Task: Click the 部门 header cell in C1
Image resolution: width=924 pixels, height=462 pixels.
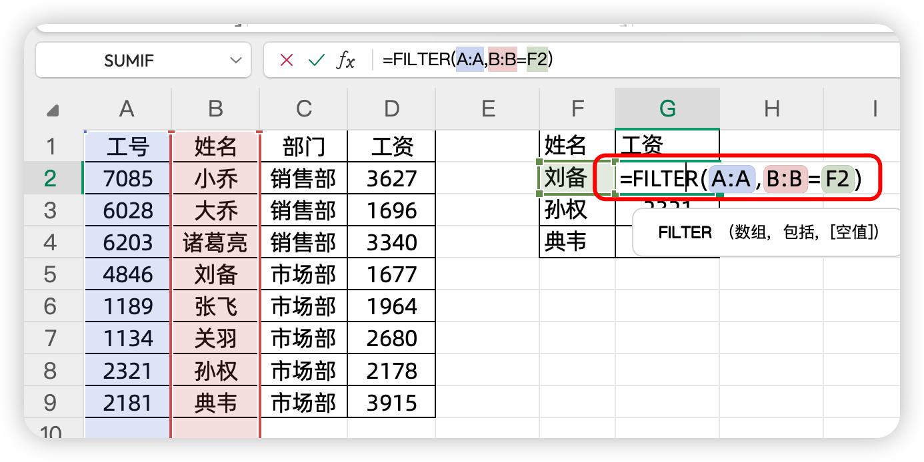Action: (303, 146)
